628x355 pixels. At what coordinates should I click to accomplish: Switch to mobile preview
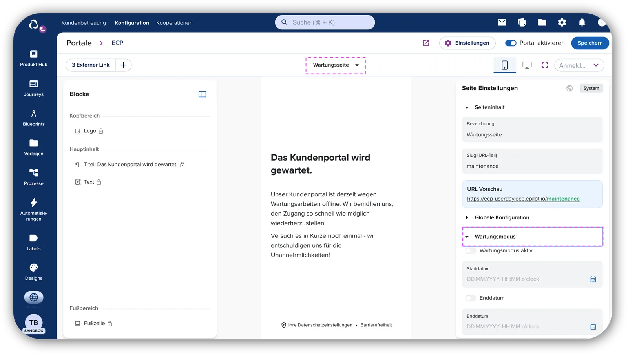tap(505, 65)
